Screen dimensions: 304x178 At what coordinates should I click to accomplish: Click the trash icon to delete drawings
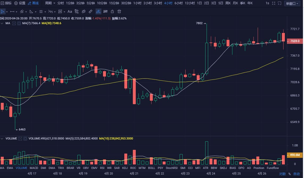119,12
